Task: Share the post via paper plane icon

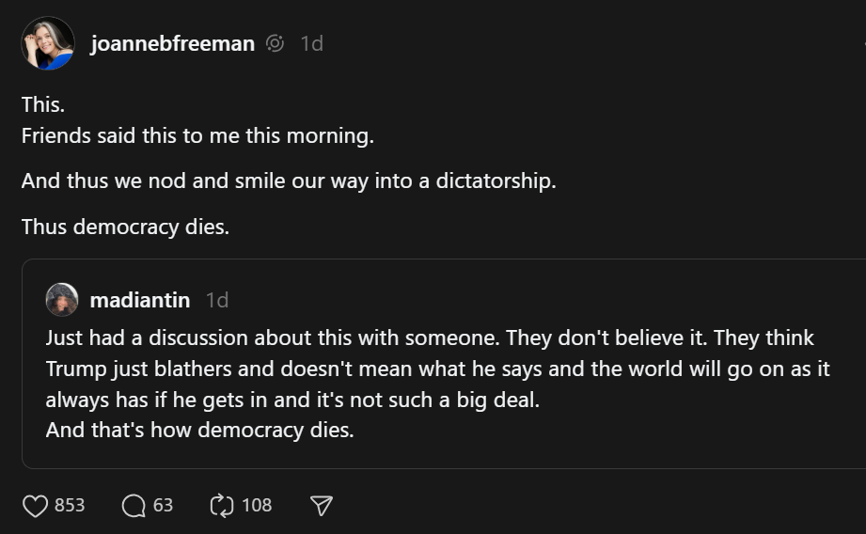Action: pos(321,506)
